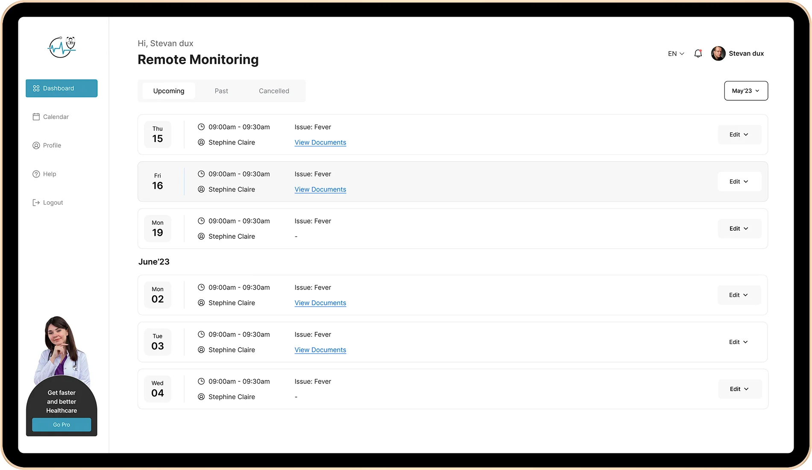Select the Dashboard grid icon in sidebar
Image resolution: width=812 pixels, height=470 pixels.
pyautogui.click(x=36, y=88)
